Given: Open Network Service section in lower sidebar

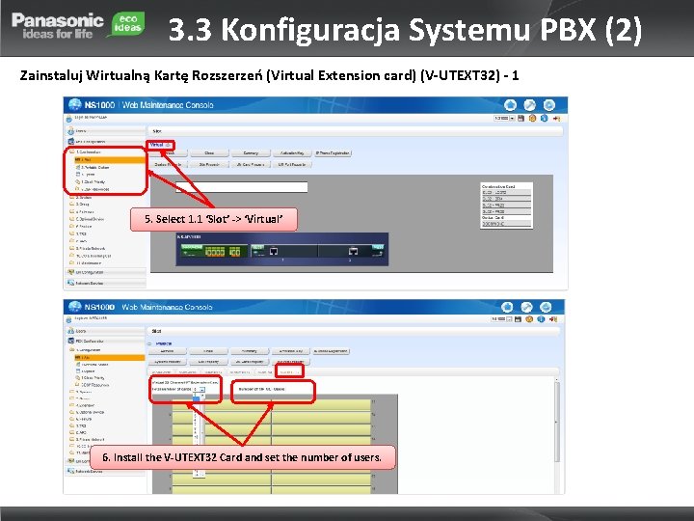Looking at the screenshot, I should 105,472.
